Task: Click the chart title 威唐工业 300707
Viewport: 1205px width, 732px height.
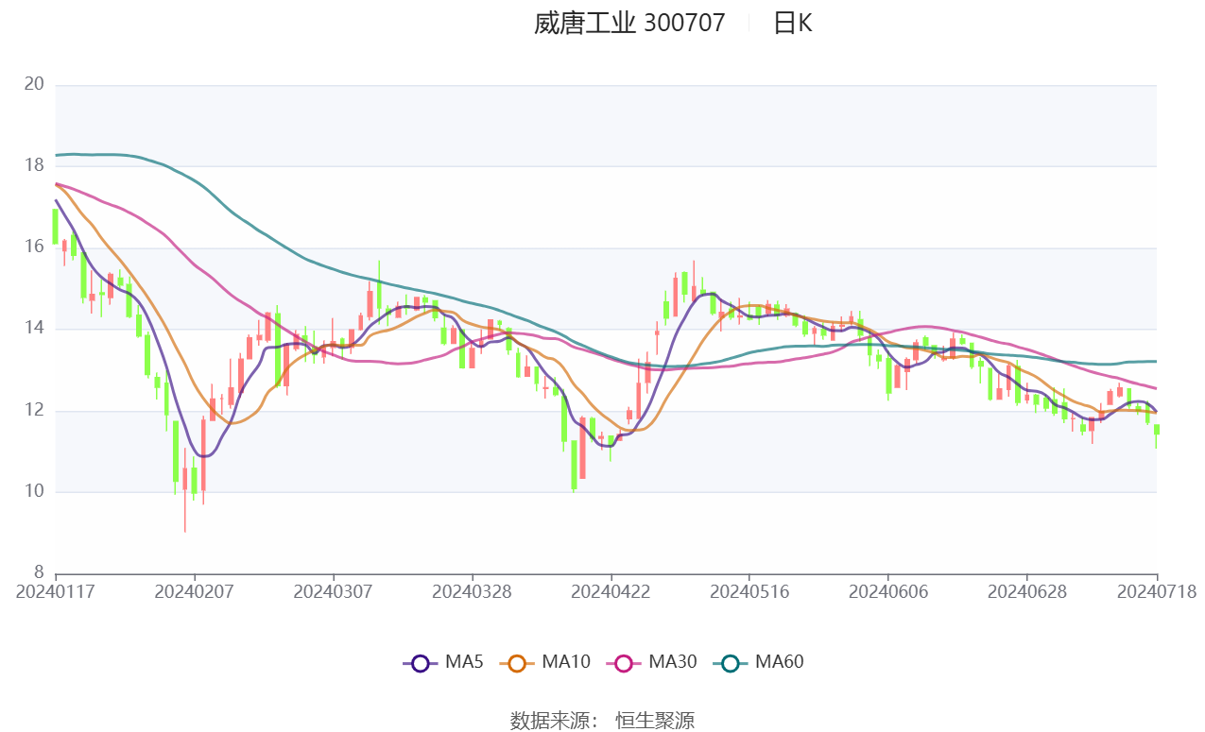Action: pyautogui.click(x=629, y=24)
